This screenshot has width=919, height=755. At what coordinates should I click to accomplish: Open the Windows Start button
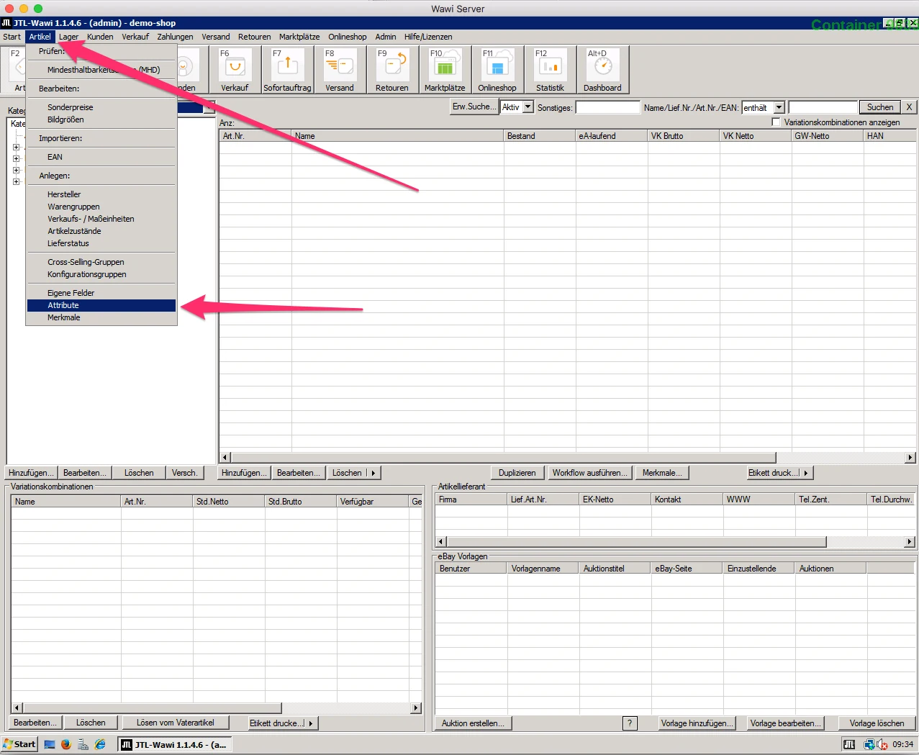(19, 744)
